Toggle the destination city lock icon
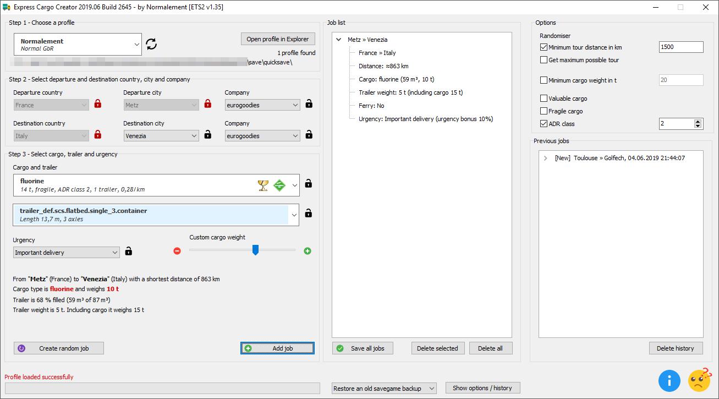This screenshot has height=399, width=719. (208, 135)
